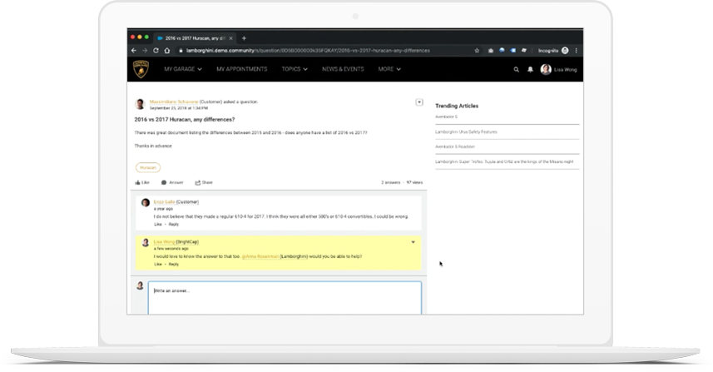This screenshot has height=372, width=713.
Task: Open Massimiliano Schiavone's profile link
Action: (174, 102)
